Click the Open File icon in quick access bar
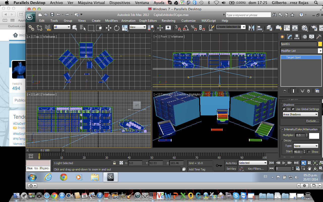 coord(46,15)
